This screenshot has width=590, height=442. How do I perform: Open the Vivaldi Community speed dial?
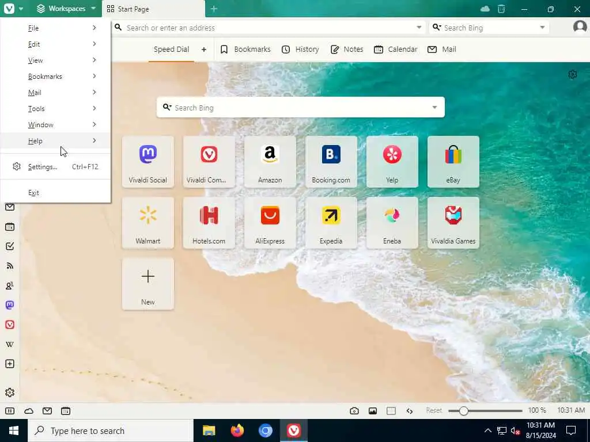pos(209,162)
